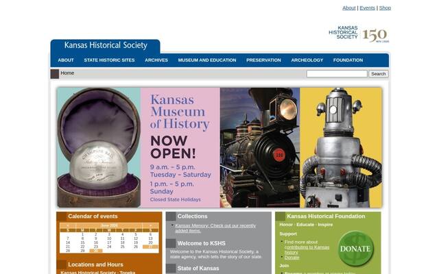Click the Collections heading
439x274 pixels.
192,216
